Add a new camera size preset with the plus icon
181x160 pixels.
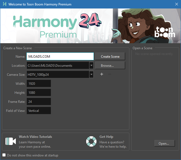coord(102,74)
